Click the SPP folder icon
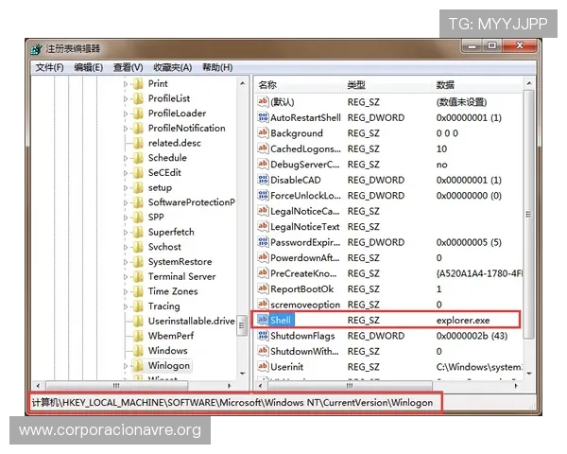Viewport: 567px width, 454px height. tap(138, 218)
